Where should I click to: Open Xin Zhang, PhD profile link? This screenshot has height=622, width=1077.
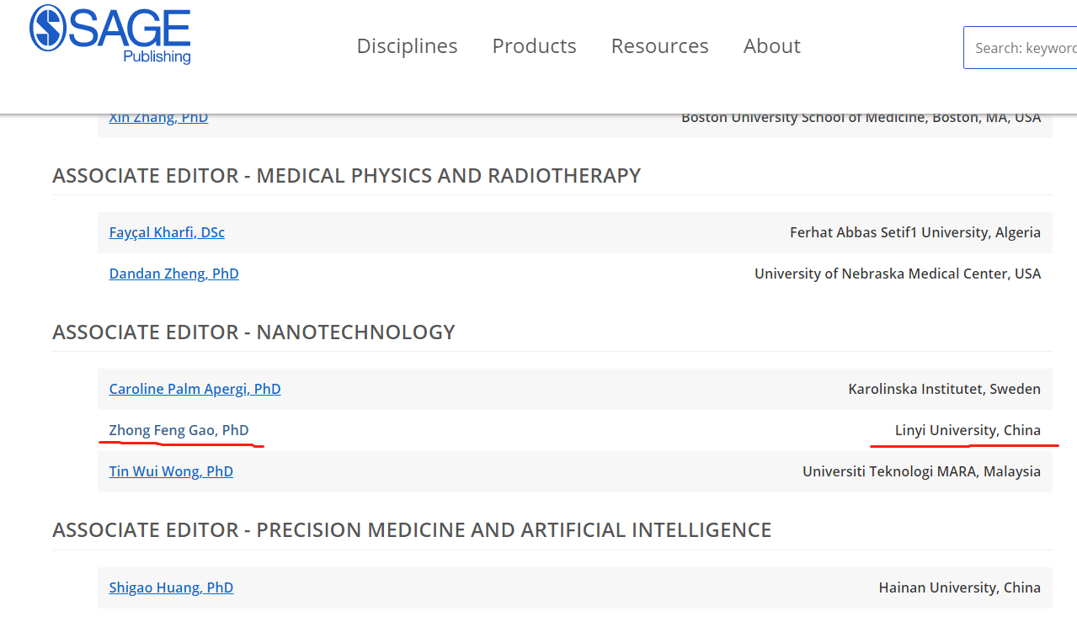tap(158, 119)
